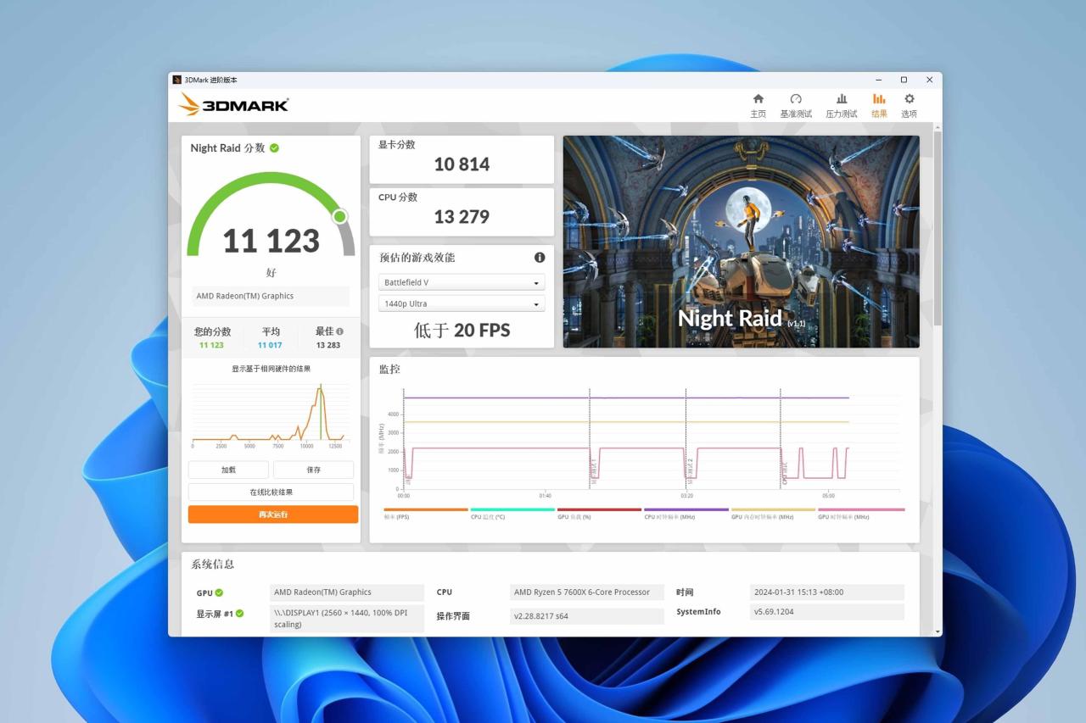Image resolution: width=1086 pixels, height=723 pixels.
Task: Click the 3DMark logo in the header
Action: 233,104
